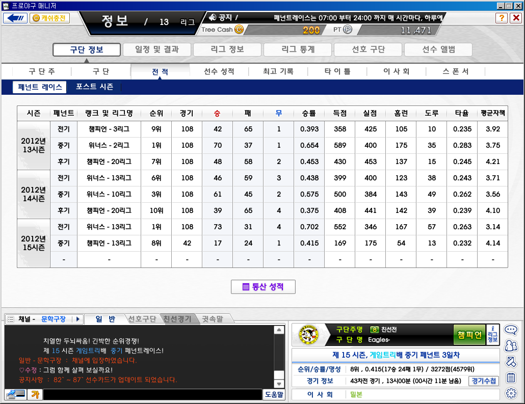Open the friends icon in right sidebar
The height and width of the screenshot is (404, 525).
click(511, 346)
